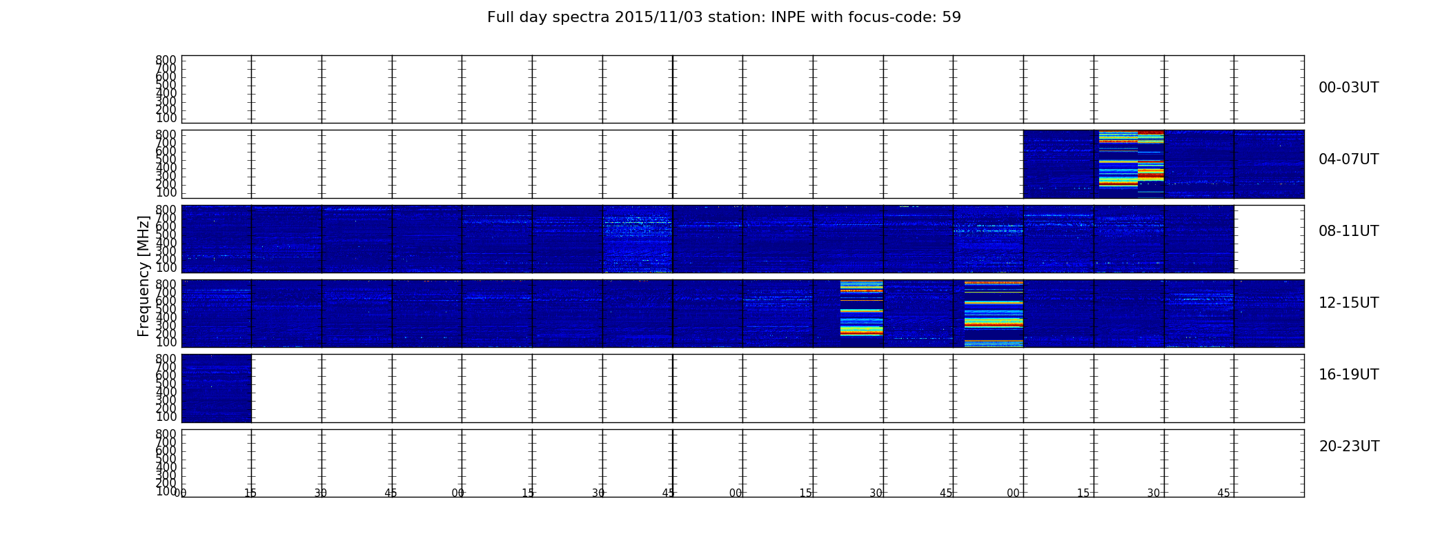The height and width of the screenshot is (552, 1449).
Task: Click the '800' tick label of the 16-19UT panel
Action: click(166, 359)
